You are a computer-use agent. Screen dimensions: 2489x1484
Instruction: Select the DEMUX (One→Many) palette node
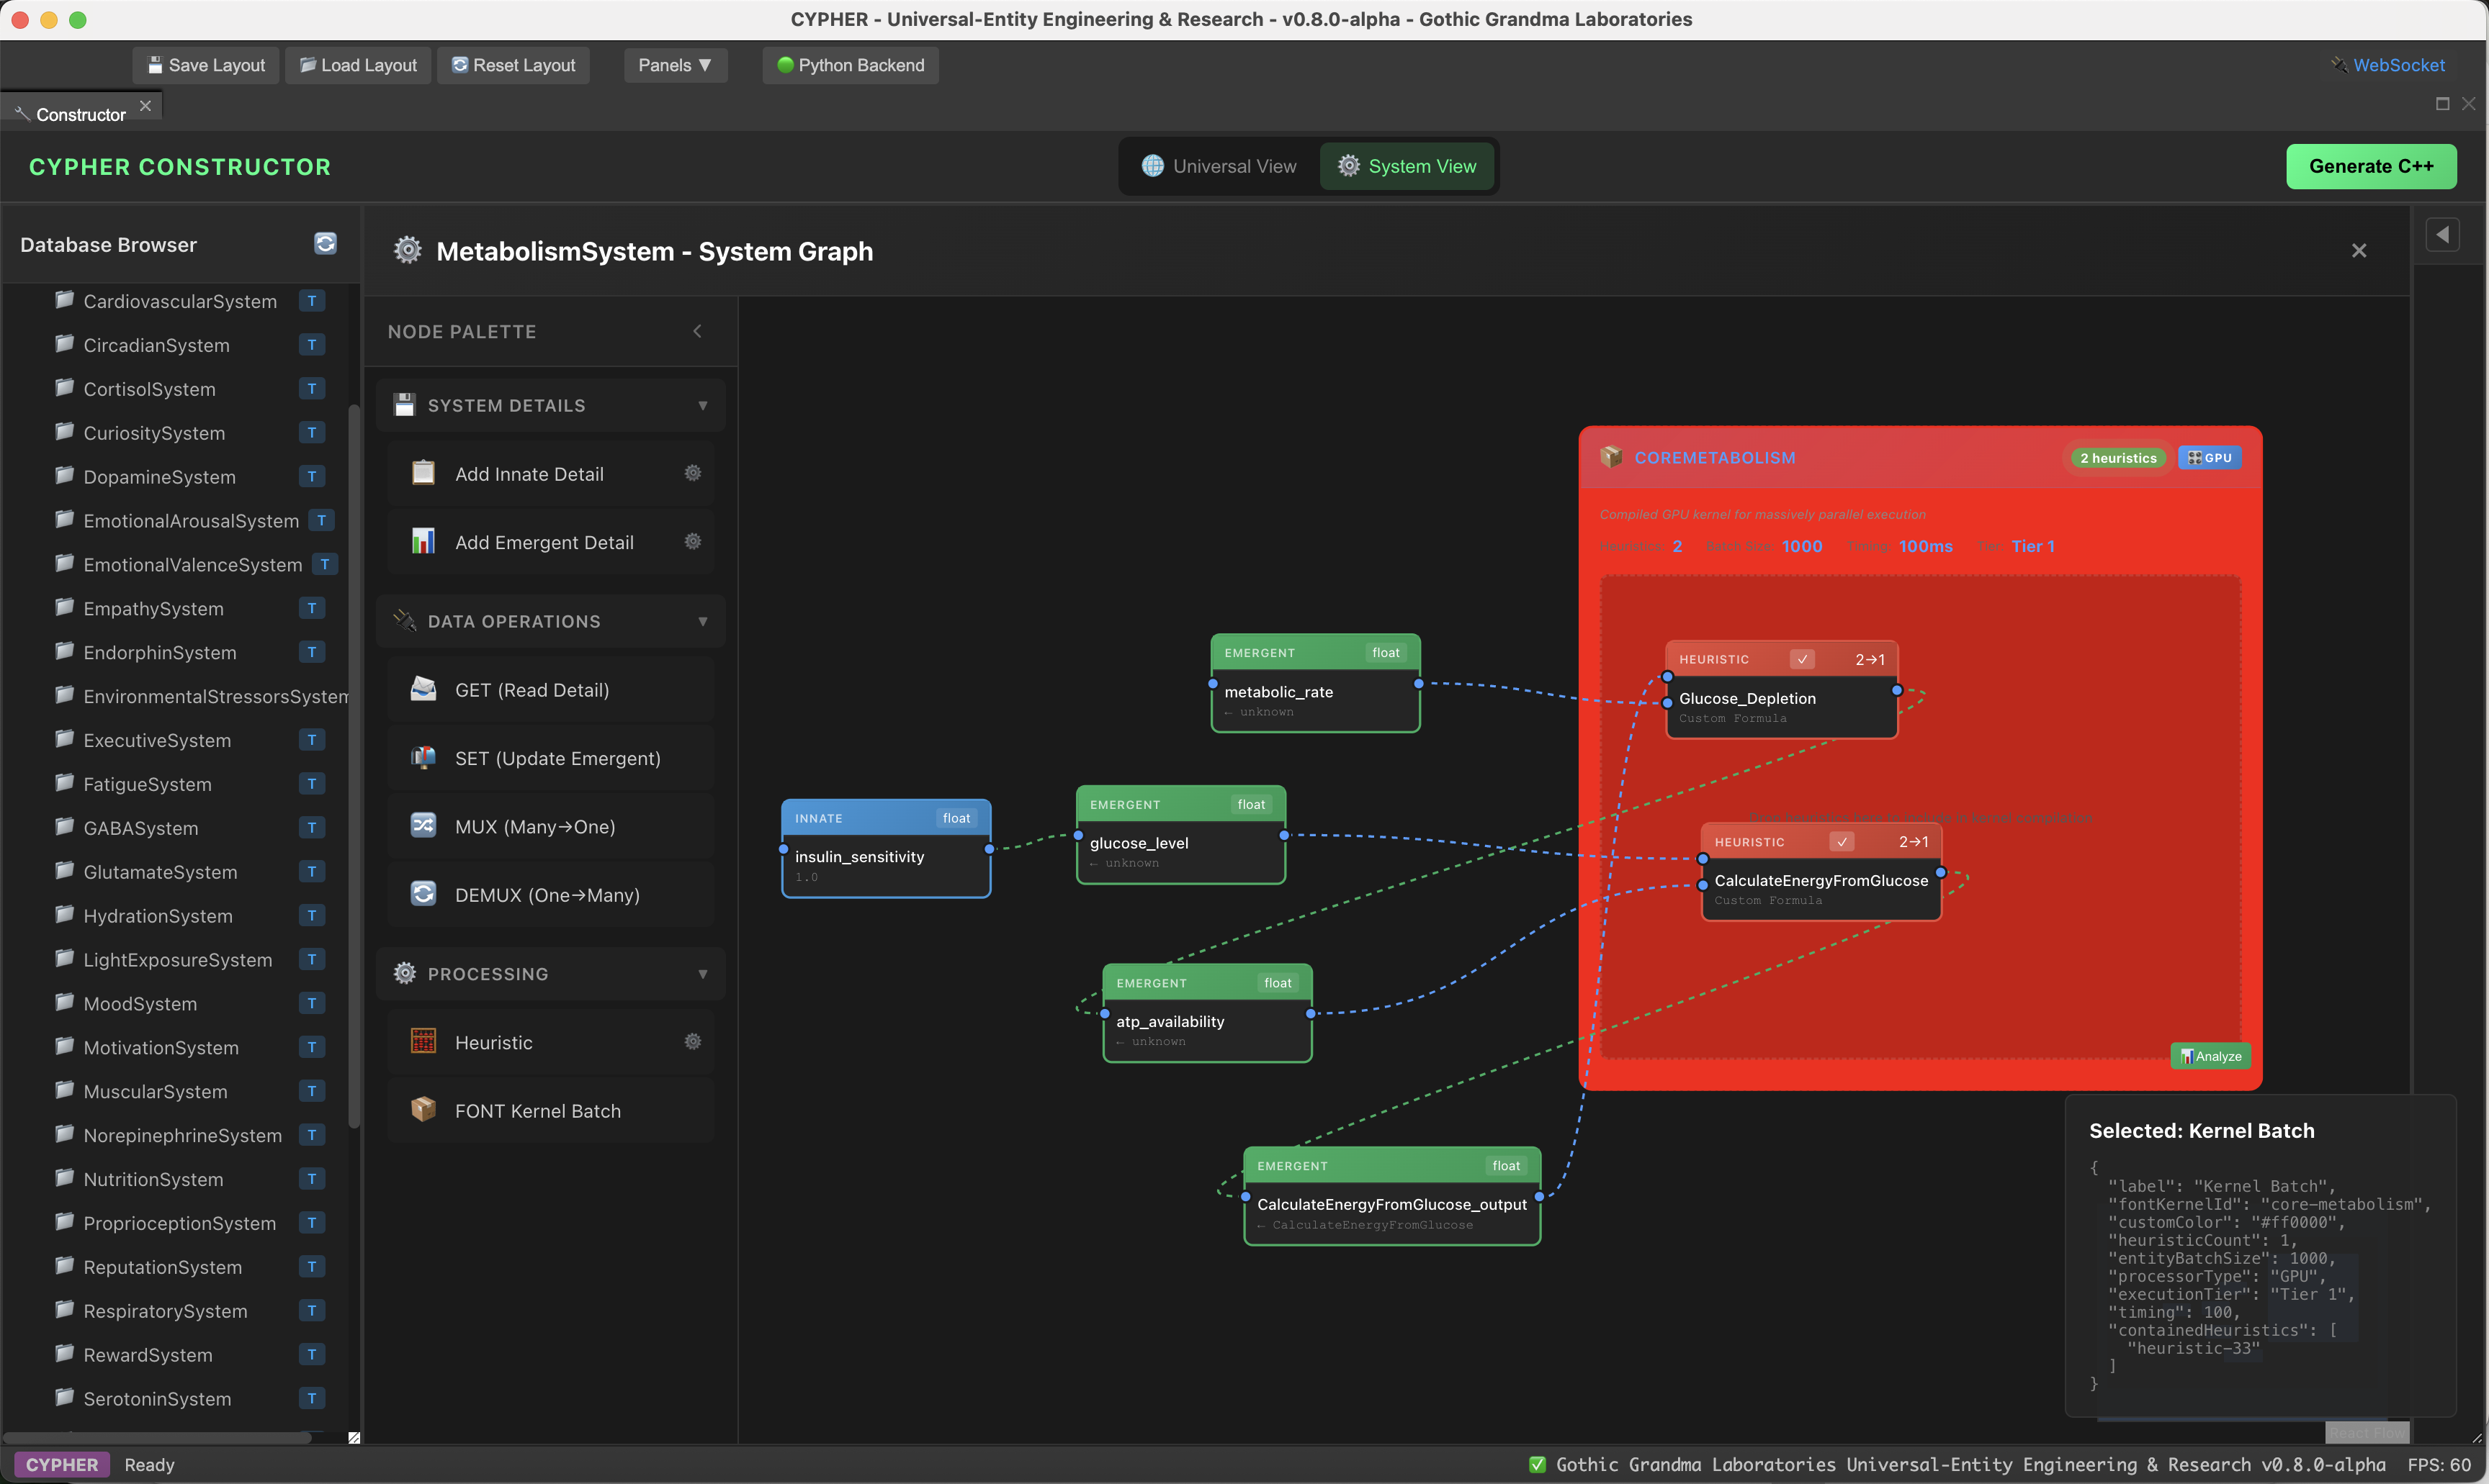pyautogui.click(x=546, y=895)
